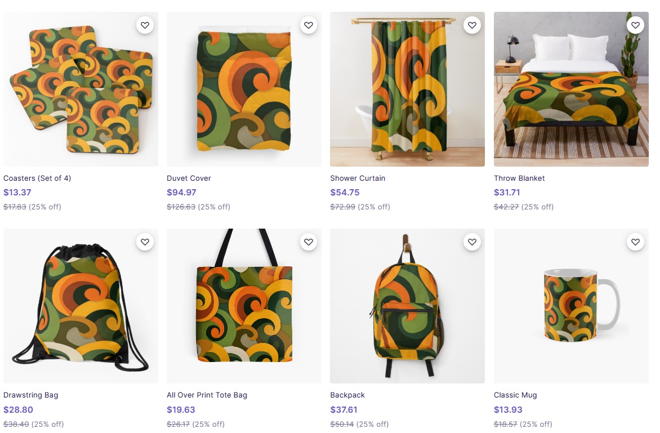Viewport: 660px width, 433px height.
Task: Toggle heart on Duvet Cover
Action: click(x=308, y=25)
